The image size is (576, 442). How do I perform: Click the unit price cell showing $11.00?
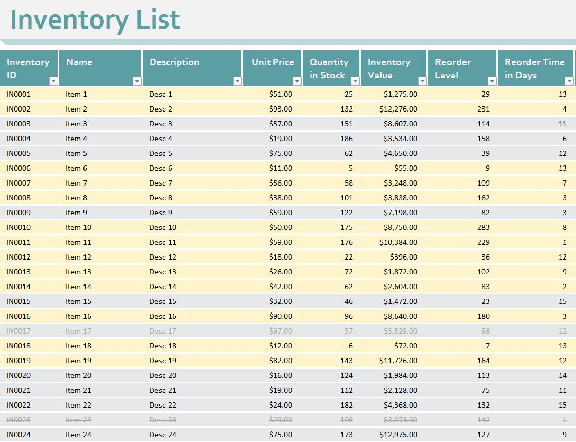pos(281,168)
